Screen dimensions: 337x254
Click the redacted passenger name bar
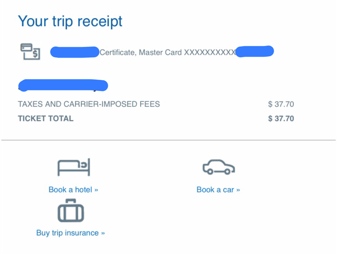[x=63, y=85]
